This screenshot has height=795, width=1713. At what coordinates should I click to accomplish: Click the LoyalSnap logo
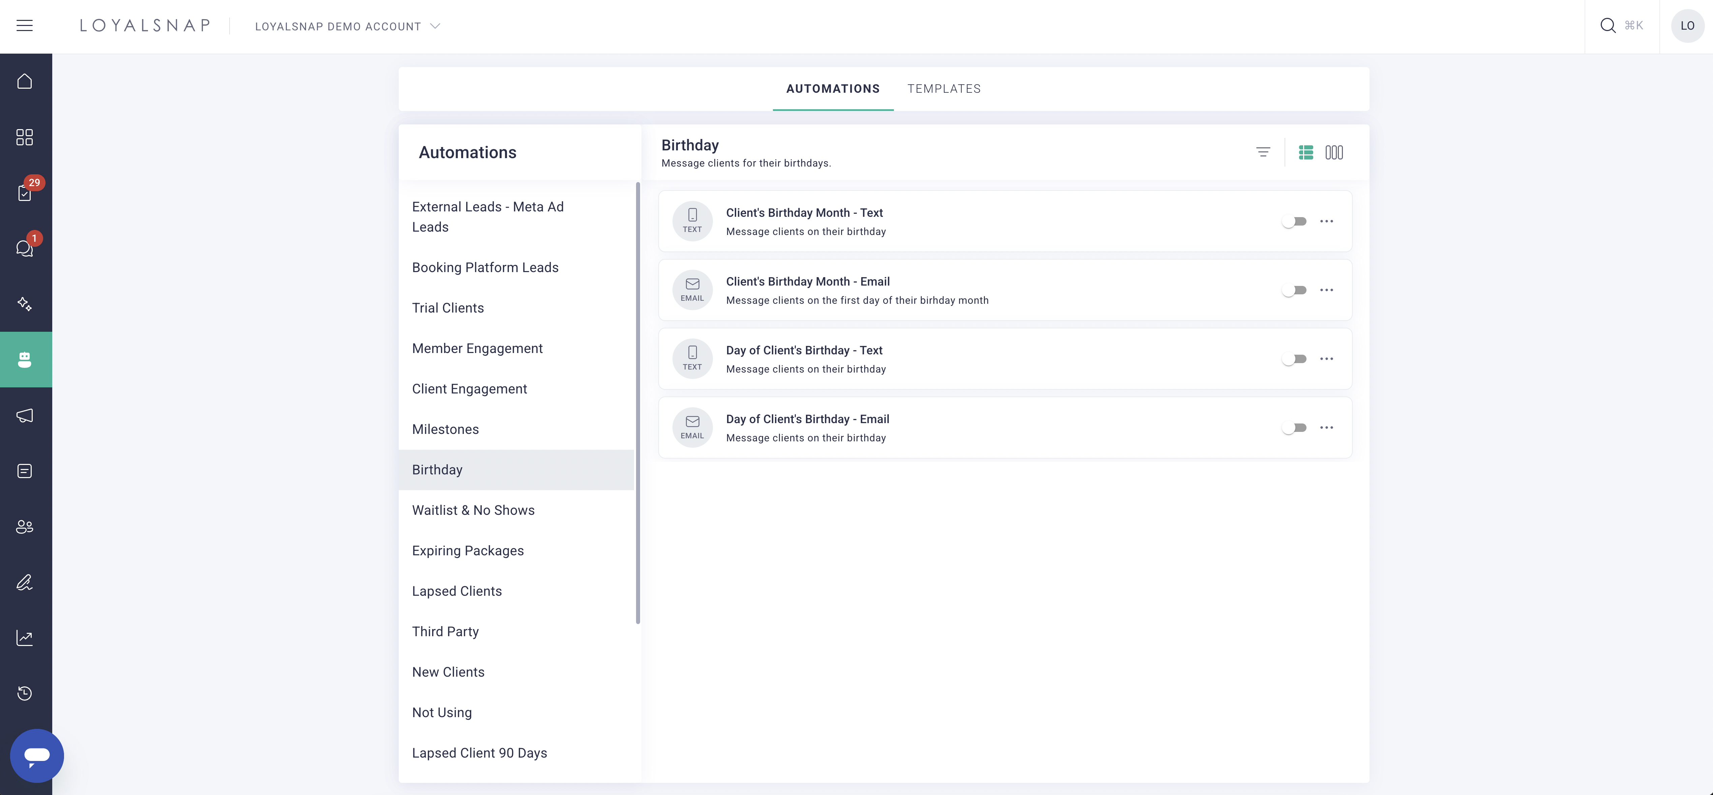click(145, 25)
